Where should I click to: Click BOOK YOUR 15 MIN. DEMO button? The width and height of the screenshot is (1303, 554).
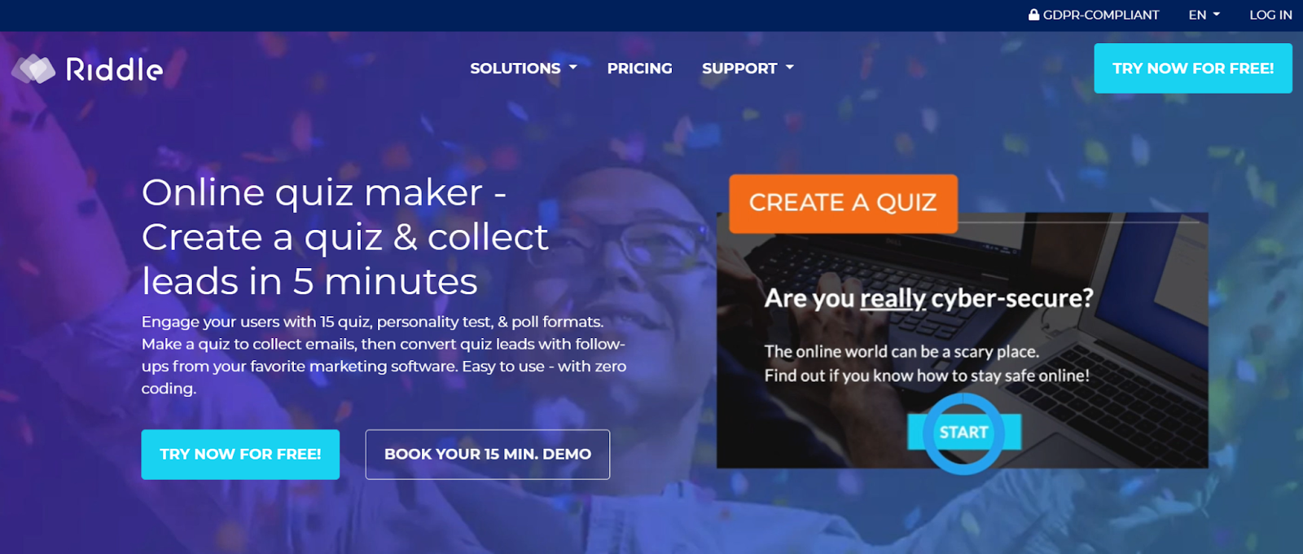[x=487, y=455]
